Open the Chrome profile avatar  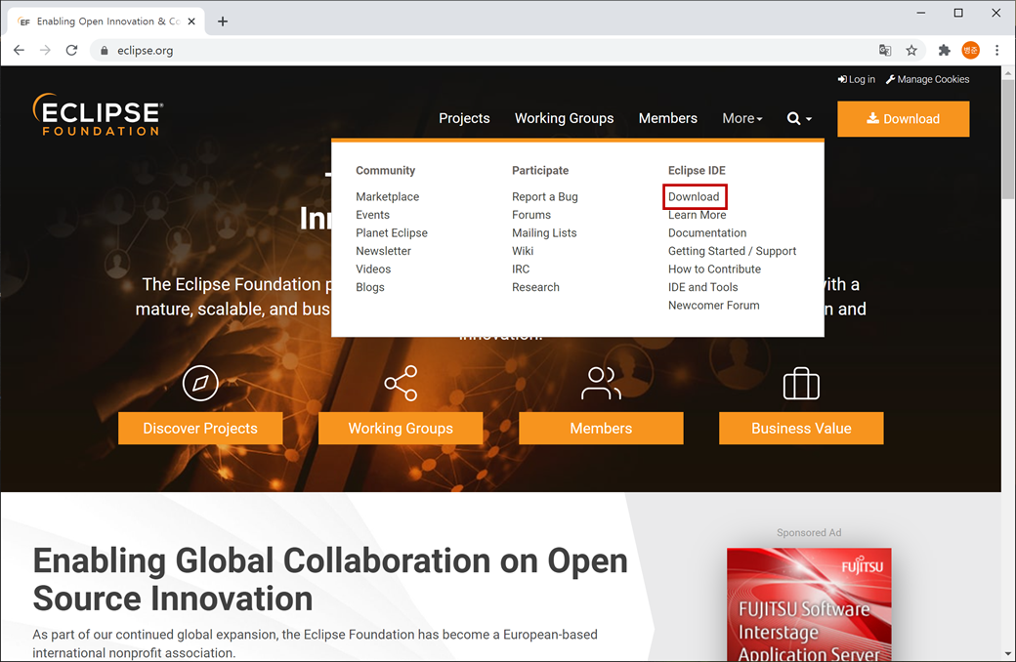970,50
